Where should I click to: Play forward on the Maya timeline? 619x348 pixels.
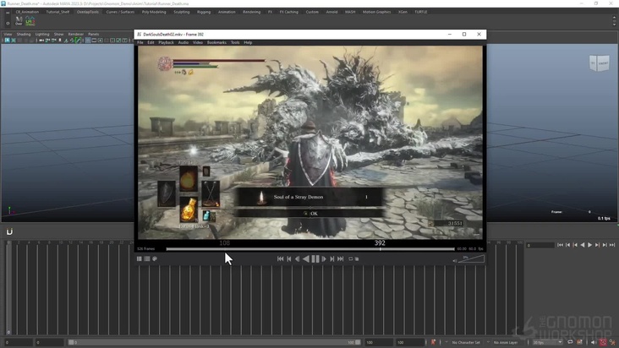click(x=589, y=245)
